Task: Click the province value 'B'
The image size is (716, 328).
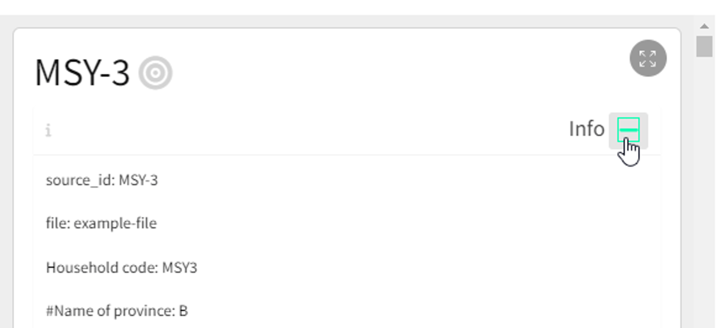Action: click(183, 311)
